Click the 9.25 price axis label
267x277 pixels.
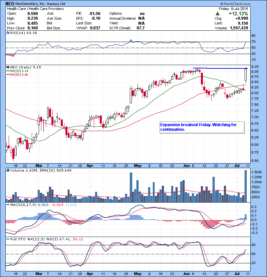(255, 67)
